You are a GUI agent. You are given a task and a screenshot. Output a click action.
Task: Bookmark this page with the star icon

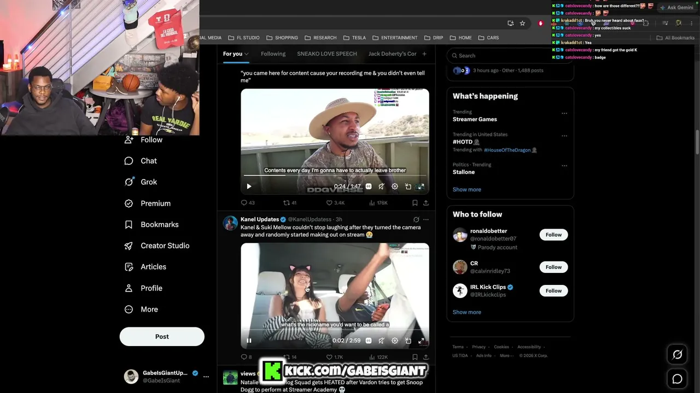click(522, 23)
